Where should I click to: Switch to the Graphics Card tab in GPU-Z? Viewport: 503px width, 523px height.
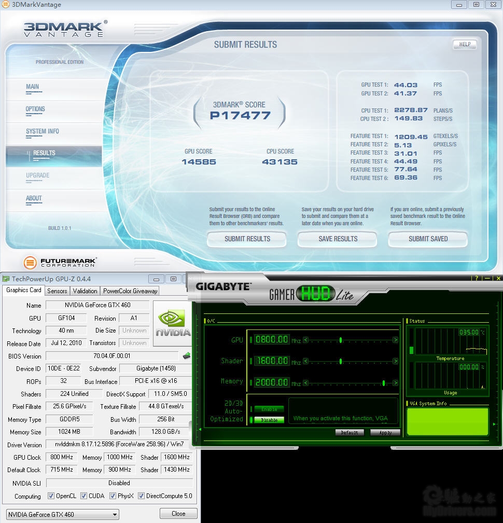tap(24, 290)
